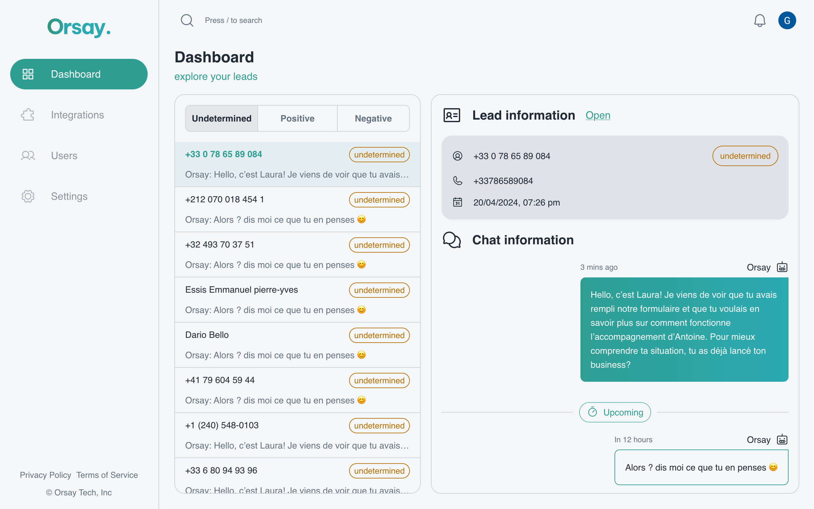Click the Users sidebar icon
Viewport: 814px width, 509px height.
pyautogui.click(x=28, y=155)
